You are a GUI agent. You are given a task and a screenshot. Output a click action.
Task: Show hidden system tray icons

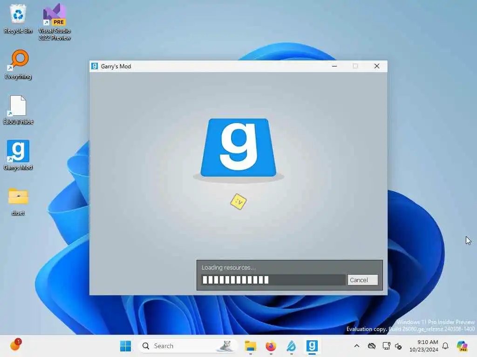pyautogui.click(x=356, y=346)
